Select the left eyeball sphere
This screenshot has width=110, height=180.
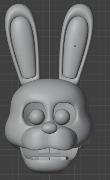click(x=37, y=117)
